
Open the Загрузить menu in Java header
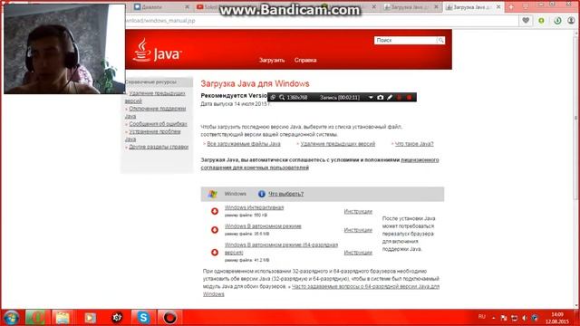(272, 60)
